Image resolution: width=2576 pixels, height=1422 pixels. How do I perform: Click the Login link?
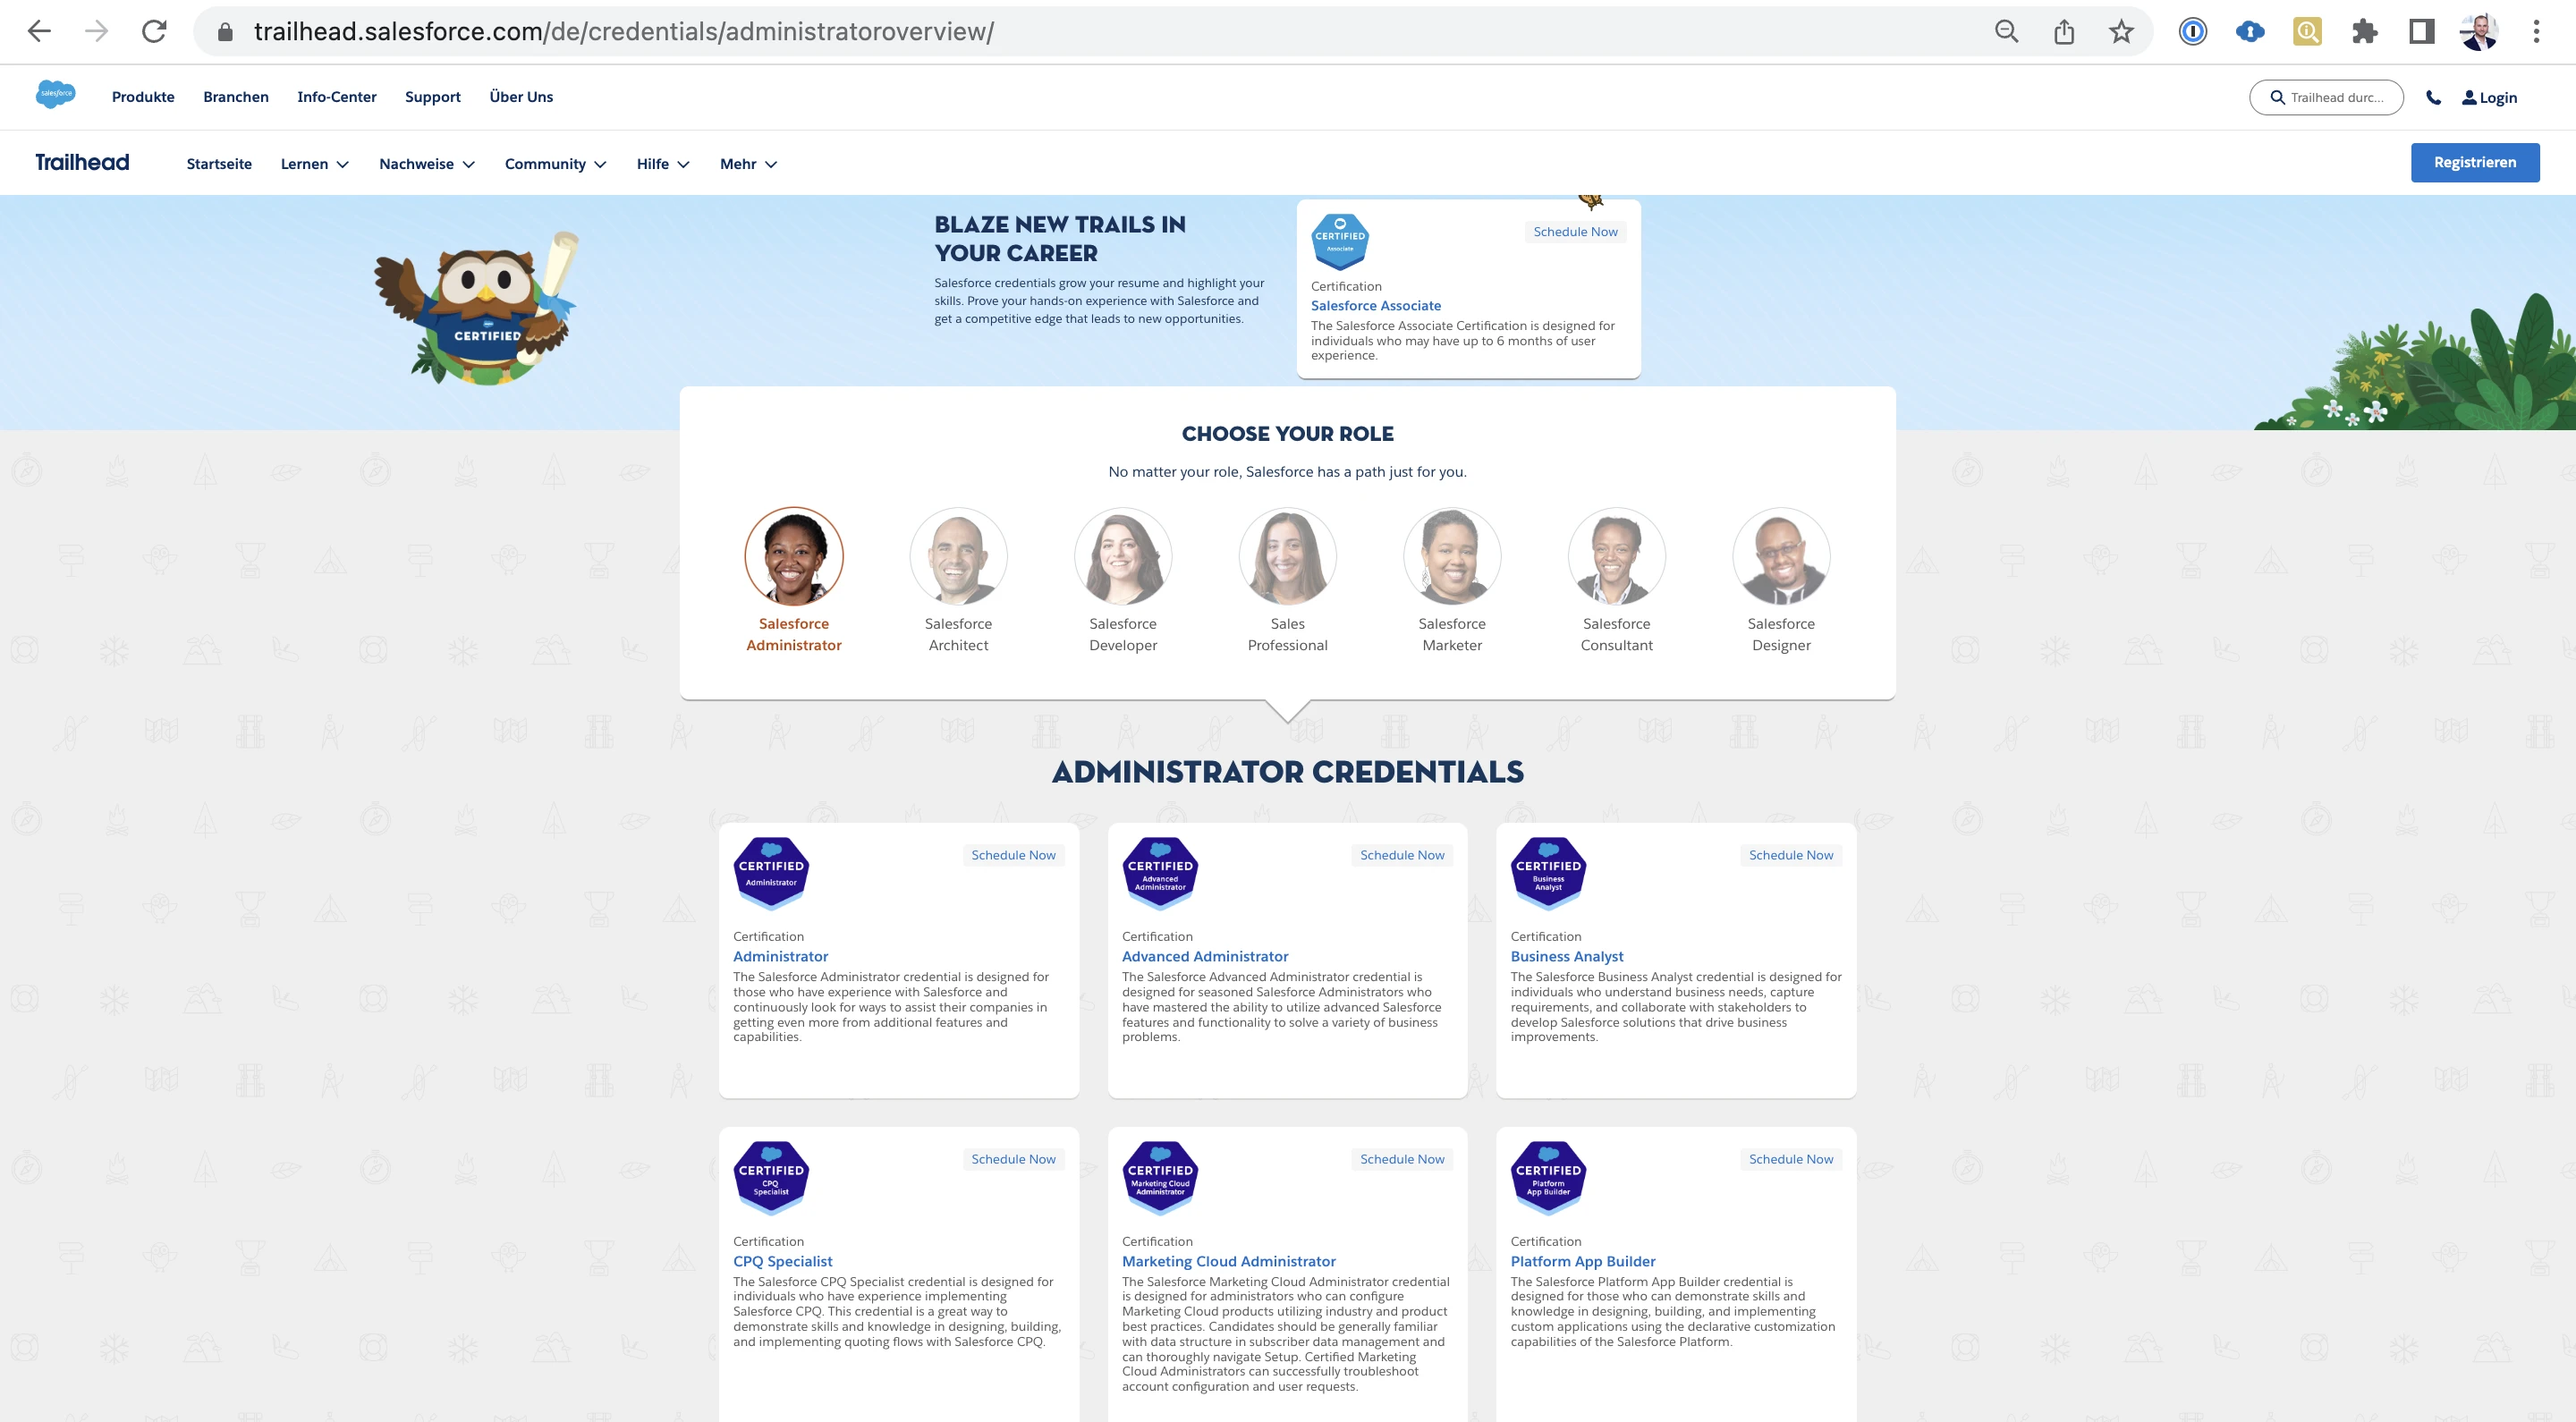pos(2489,97)
